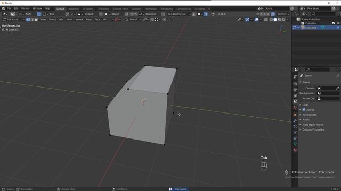Expand the Keying Sets panel
The width and height of the screenshot is (341, 191).
coord(309,115)
